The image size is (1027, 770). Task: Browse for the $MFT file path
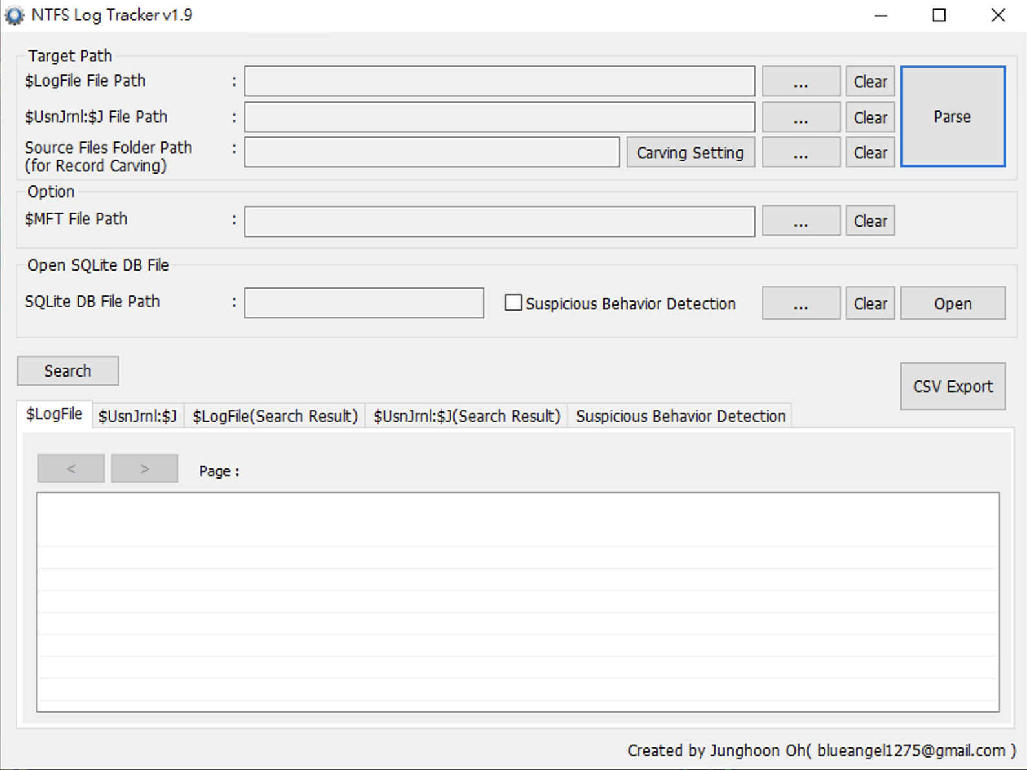pyautogui.click(x=800, y=221)
